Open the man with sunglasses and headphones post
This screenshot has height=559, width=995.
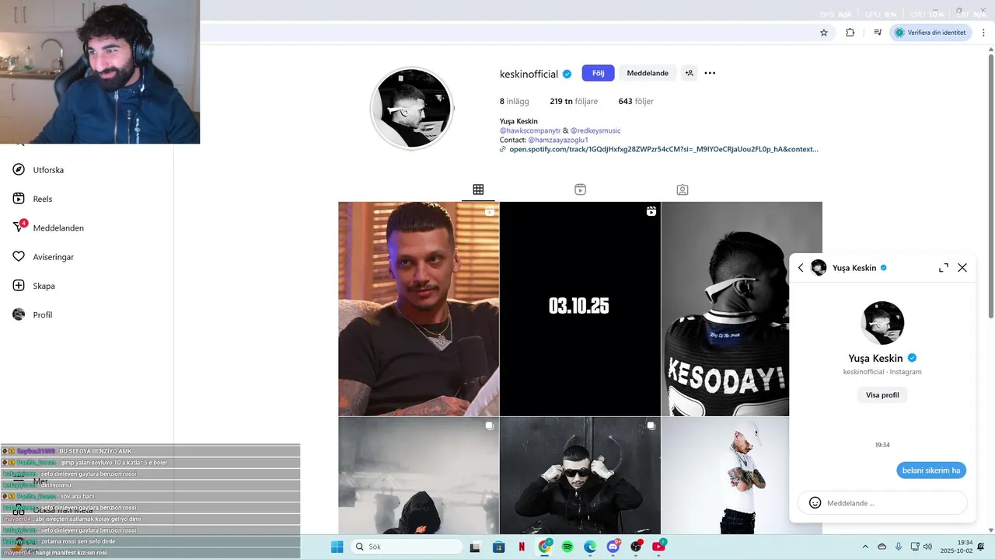pos(580,475)
